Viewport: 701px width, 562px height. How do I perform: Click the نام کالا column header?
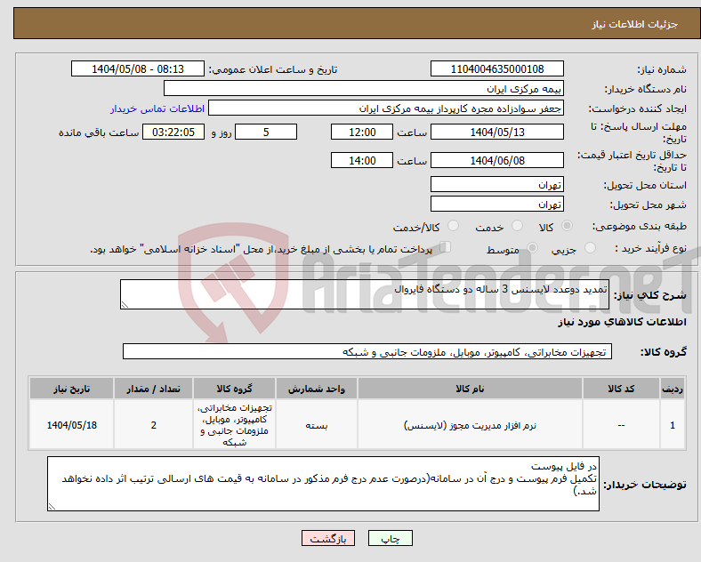pos(470,389)
